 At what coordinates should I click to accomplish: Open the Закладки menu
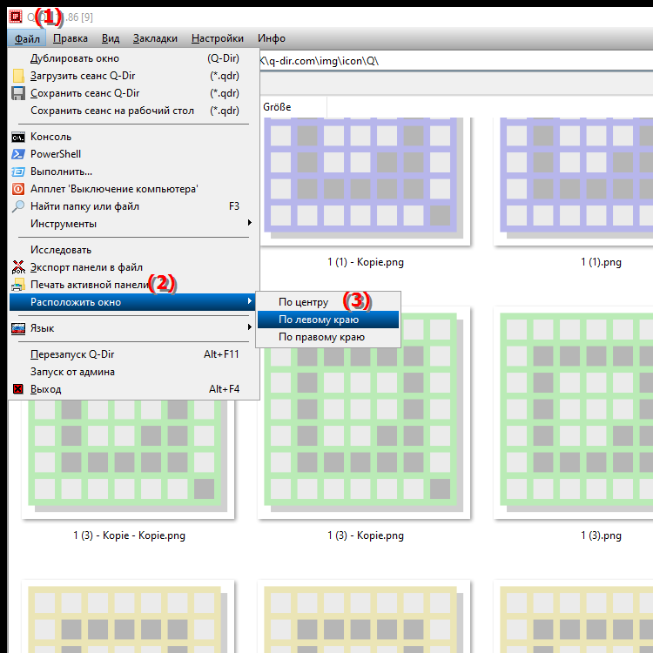pos(155,38)
